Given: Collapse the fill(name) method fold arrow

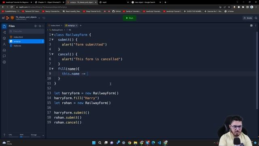Looking at the screenshot, I should (53, 69).
